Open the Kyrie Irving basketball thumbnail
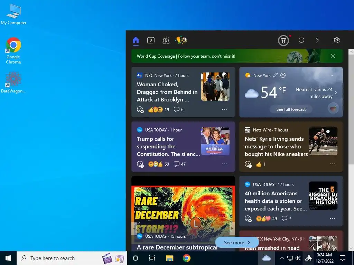 tap(323, 141)
